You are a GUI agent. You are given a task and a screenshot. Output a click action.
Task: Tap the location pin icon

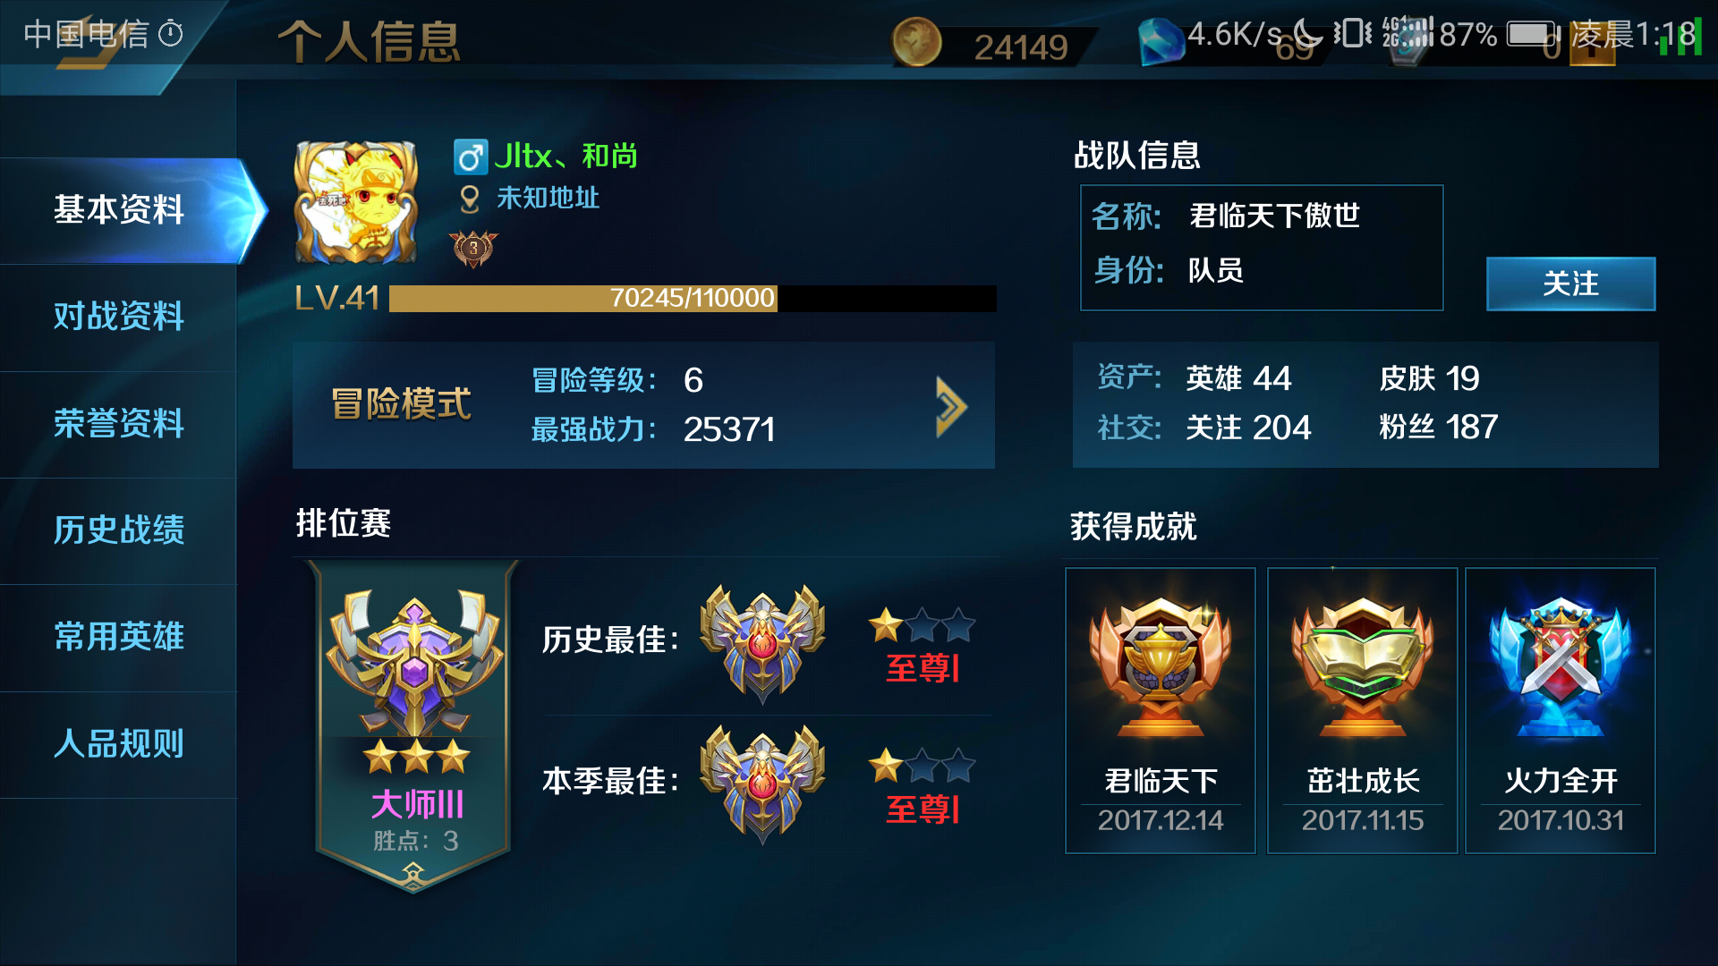click(x=470, y=199)
